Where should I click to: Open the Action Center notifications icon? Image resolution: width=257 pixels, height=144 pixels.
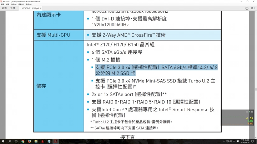[253, 142]
